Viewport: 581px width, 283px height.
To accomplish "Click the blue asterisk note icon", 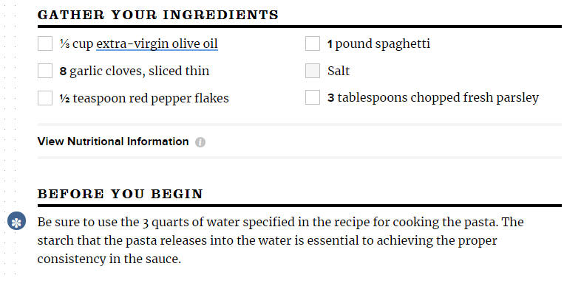I will pyautogui.click(x=17, y=221).
